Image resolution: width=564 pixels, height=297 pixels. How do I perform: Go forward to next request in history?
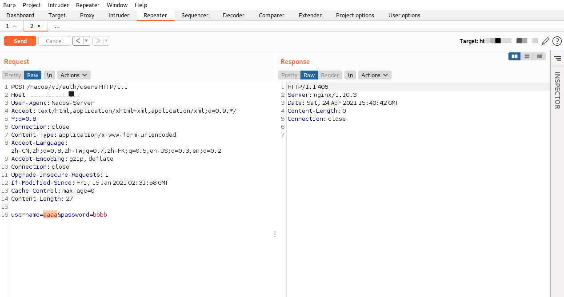(x=98, y=41)
